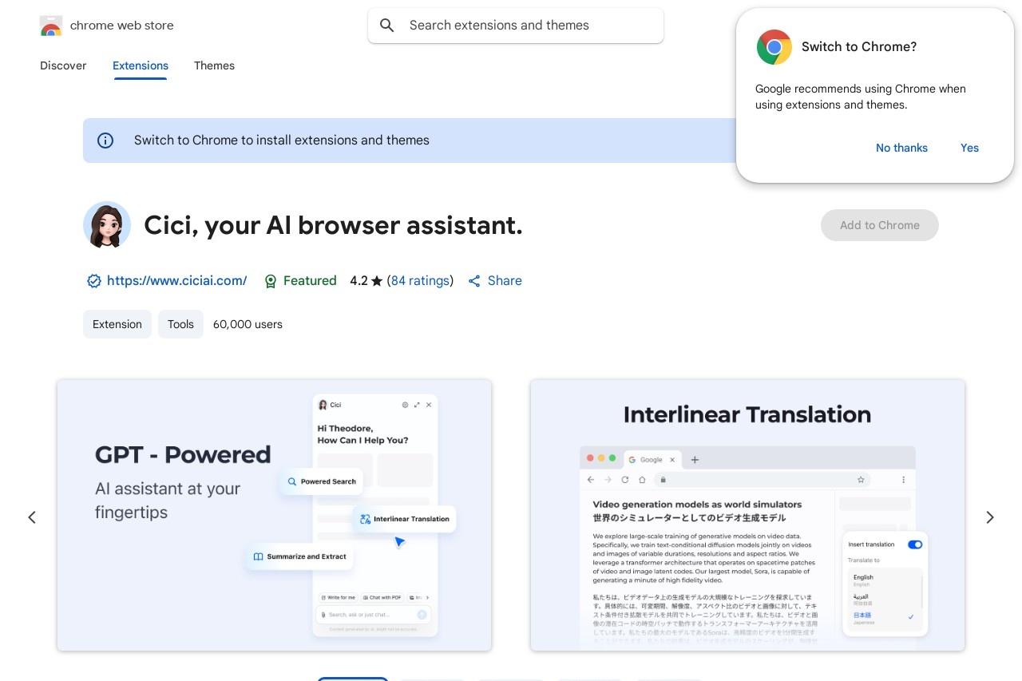Click the Extension category chip
1022x681 pixels.
tap(117, 324)
